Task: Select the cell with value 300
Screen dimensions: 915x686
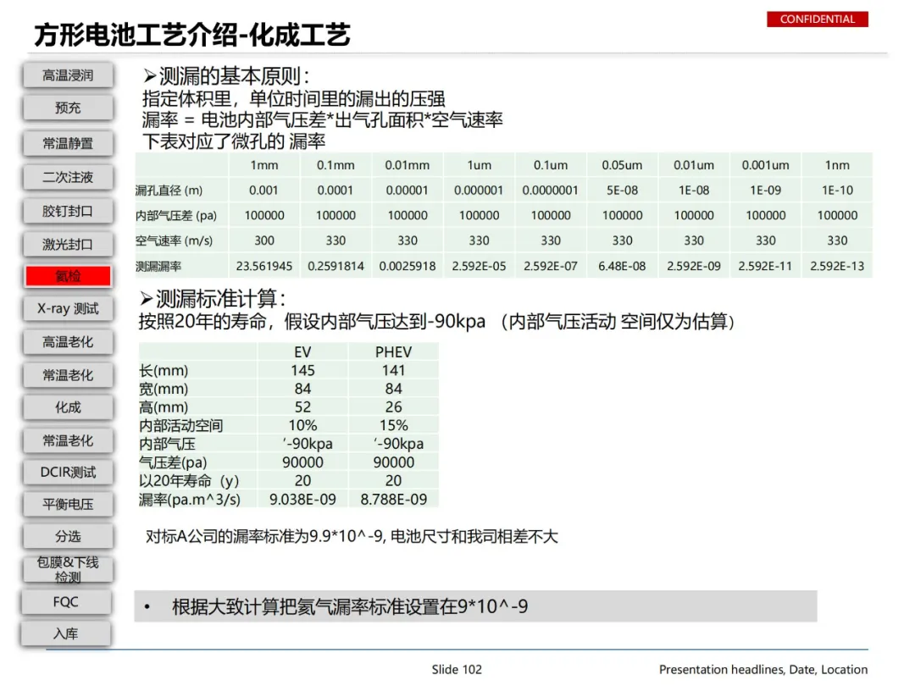Action: pos(264,241)
